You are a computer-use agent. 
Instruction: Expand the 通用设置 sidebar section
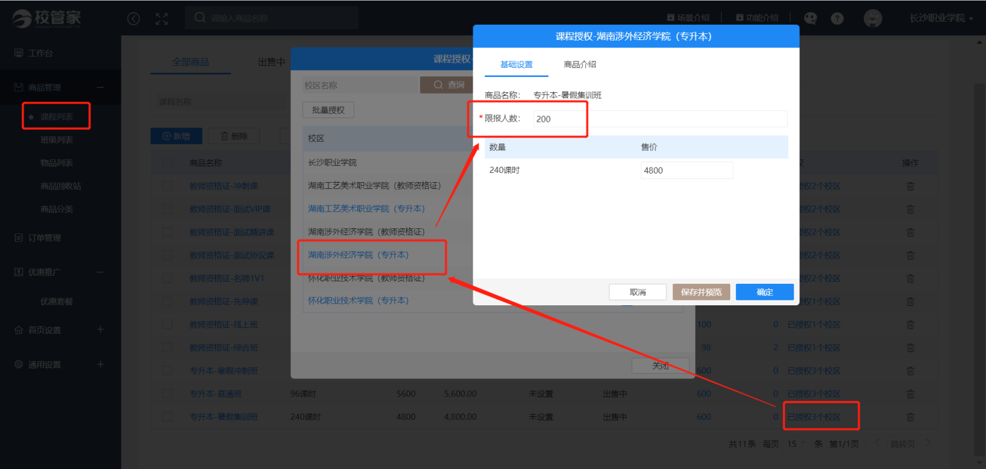click(x=100, y=364)
